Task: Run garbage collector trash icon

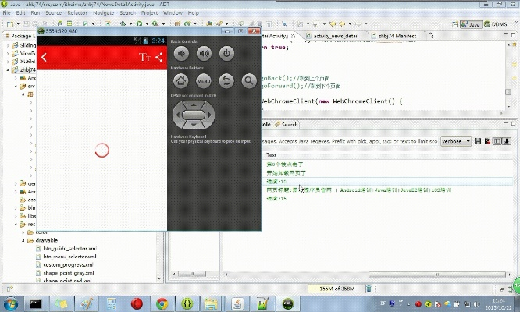Action: point(369,289)
